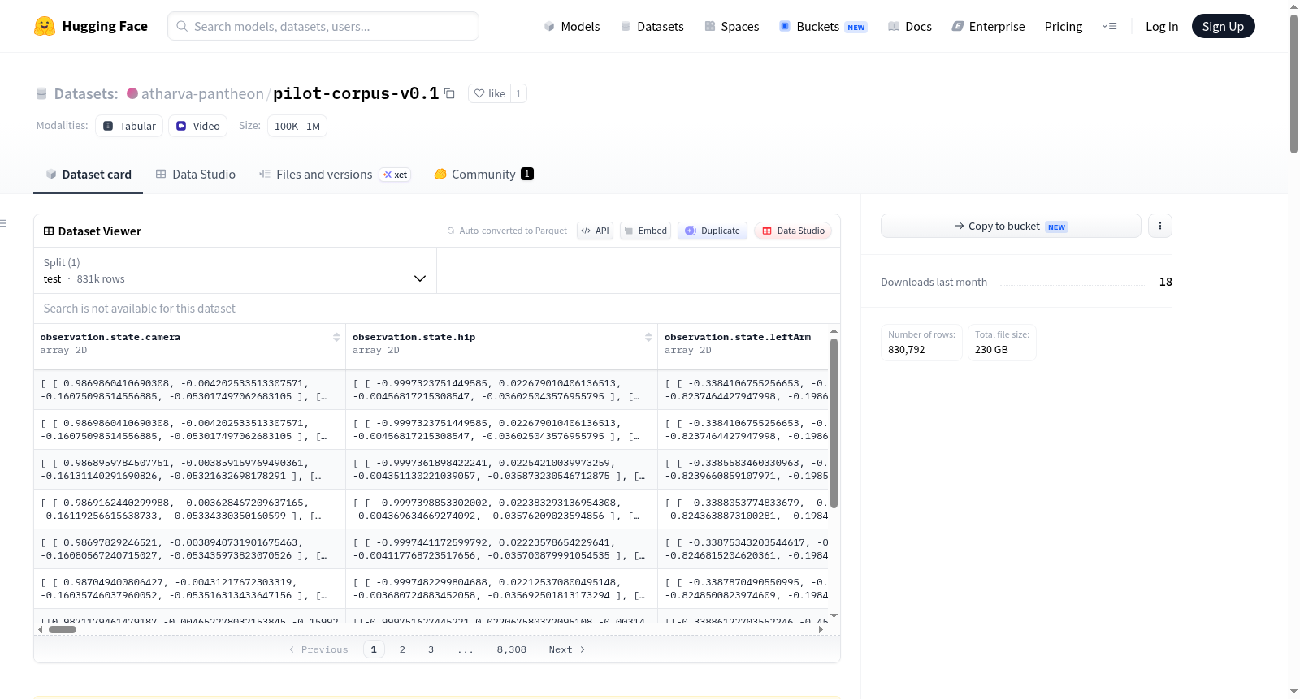The height and width of the screenshot is (699, 1300).
Task: Click the table's horizontal scrollbar thumb
Action: click(63, 629)
